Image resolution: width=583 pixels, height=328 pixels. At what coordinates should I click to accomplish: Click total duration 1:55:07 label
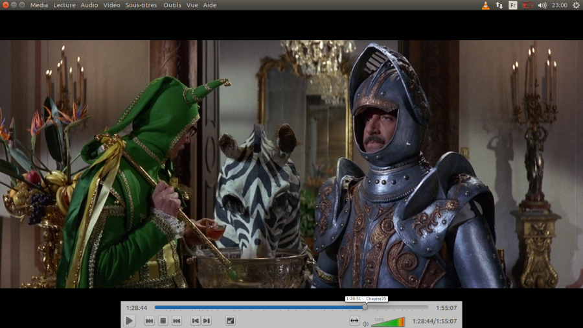tap(446, 308)
